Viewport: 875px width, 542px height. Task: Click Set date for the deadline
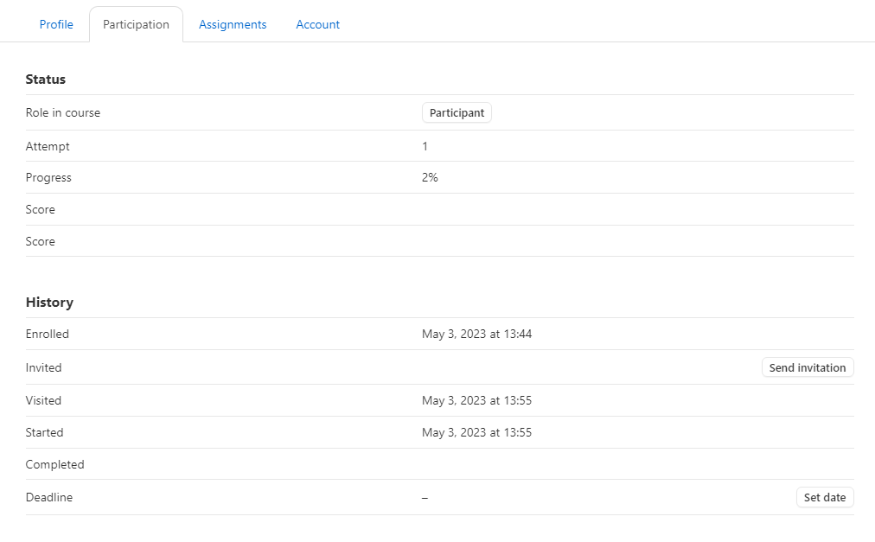[x=824, y=498]
